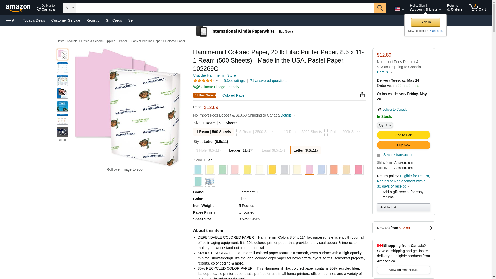
Task: Click the main search text field
Action: click(225, 8)
